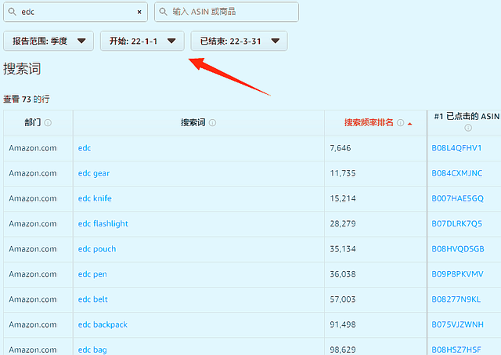Open the edc pouch search term link
The image size is (501, 355).
tap(97, 249)
